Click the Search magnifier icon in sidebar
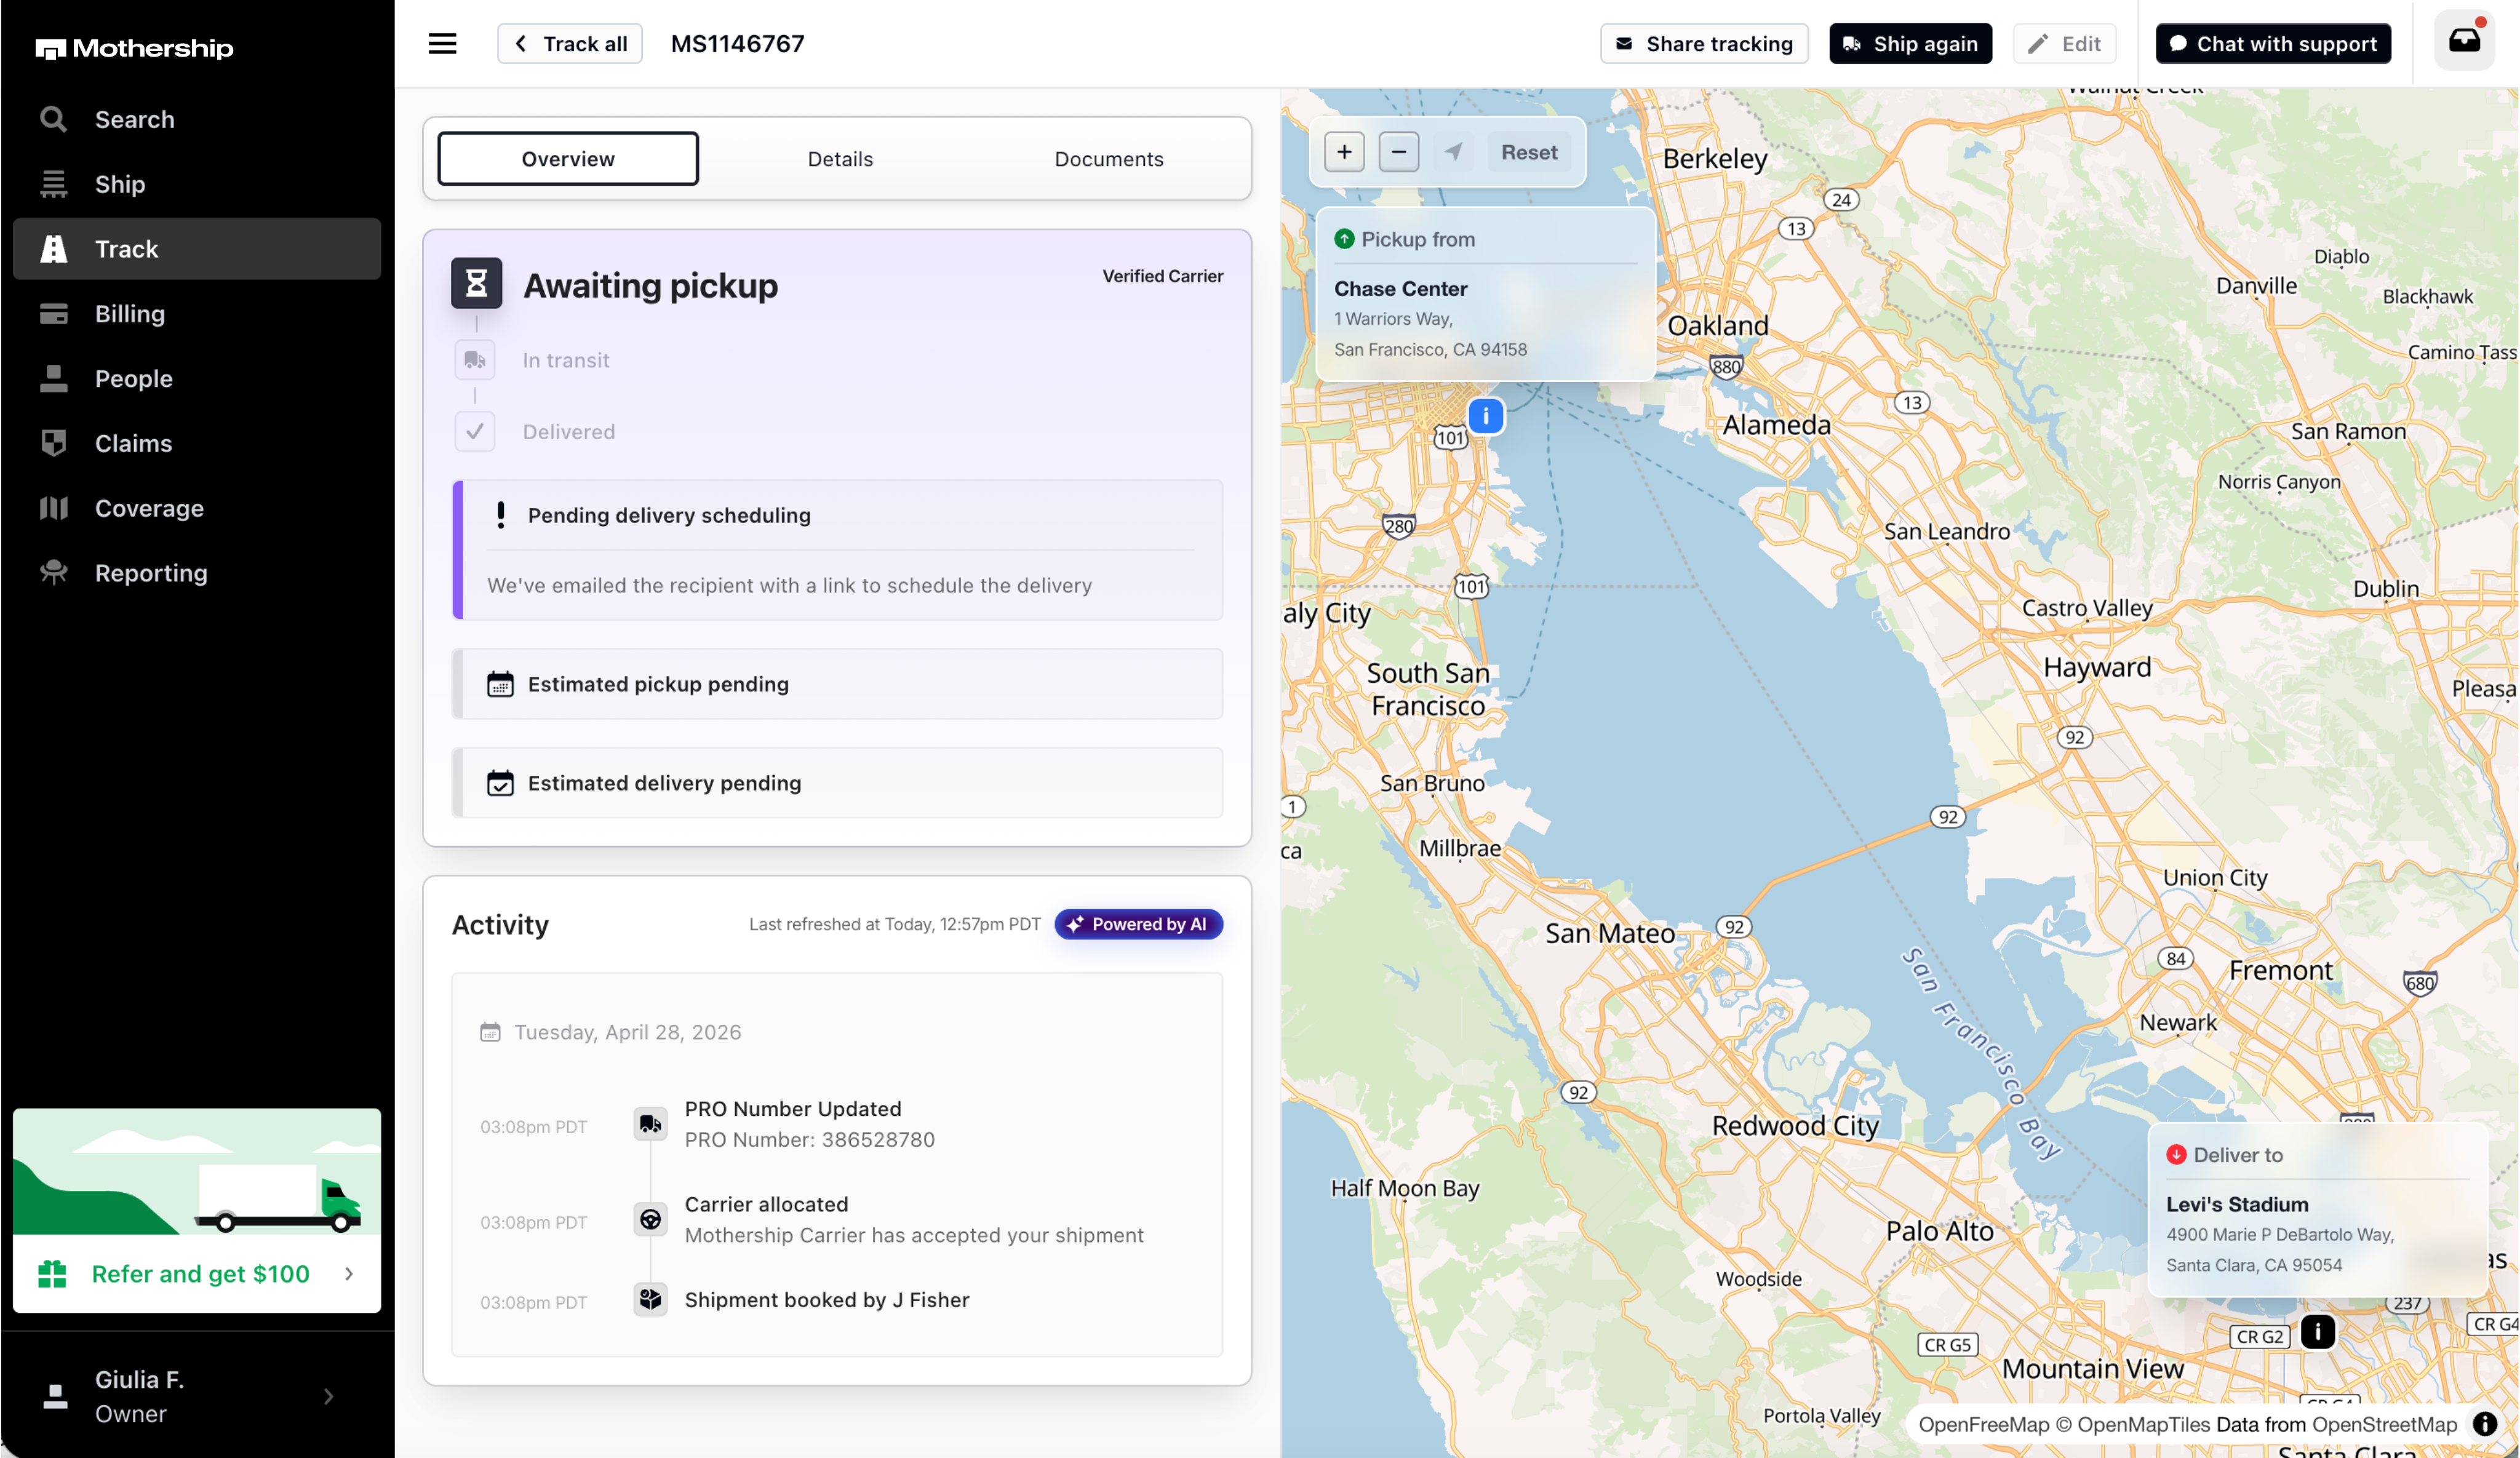Viewport: 2520px width, 1458px height. 53,119
